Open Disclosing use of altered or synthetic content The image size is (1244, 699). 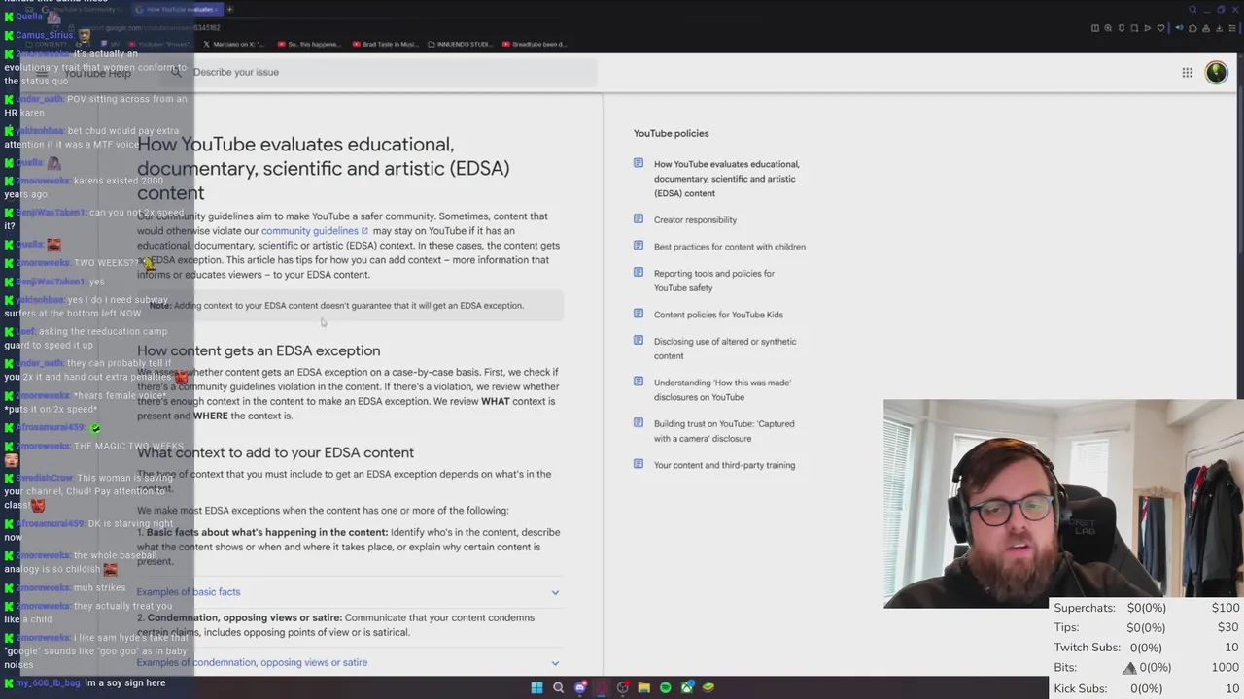click(x=725, y=349)
